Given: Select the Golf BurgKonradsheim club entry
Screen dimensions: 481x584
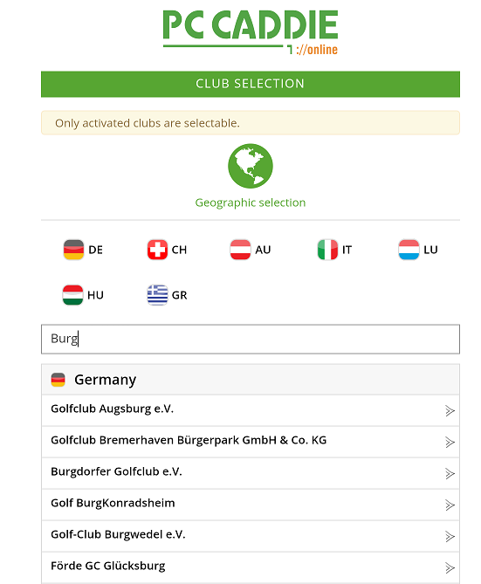Looking at the screenshot, I should [x=251, y=505].
